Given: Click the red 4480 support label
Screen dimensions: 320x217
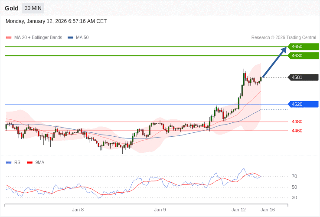Looking at the screenshot, I should [x=297, y=122].
